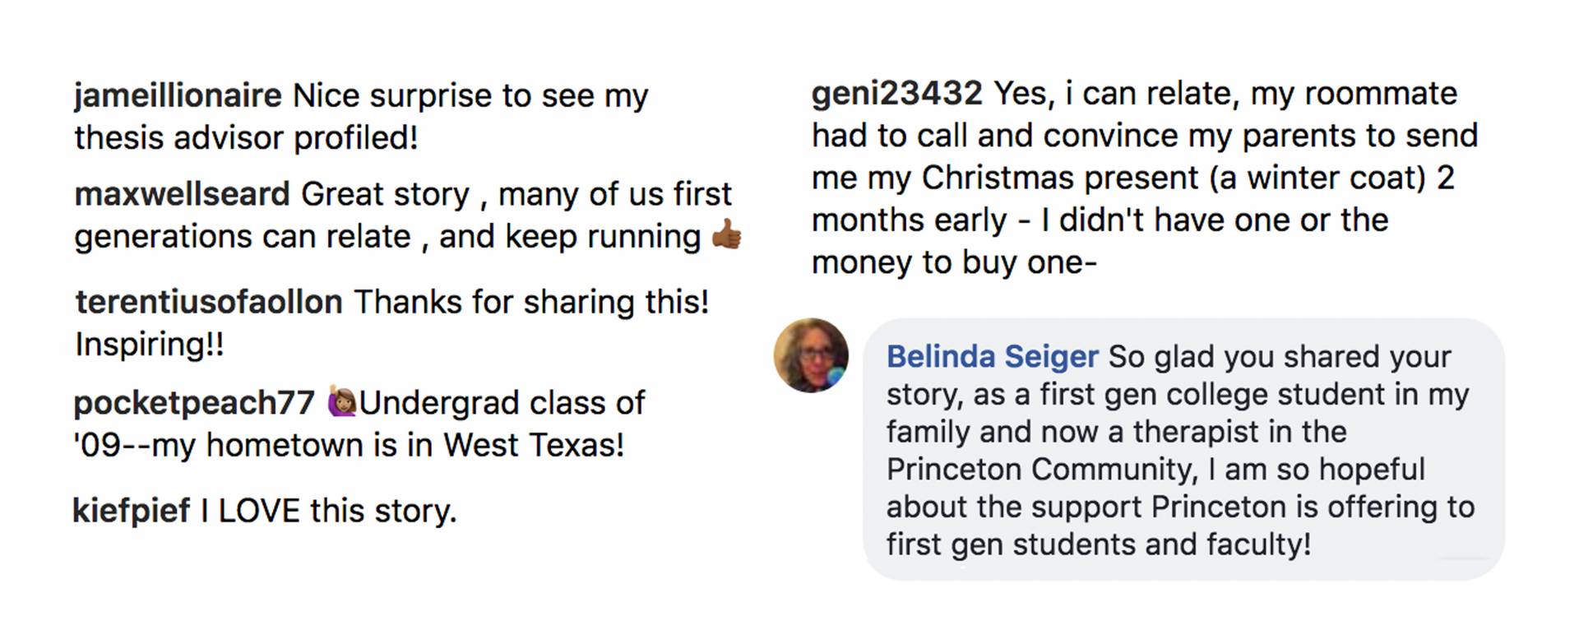Open the Belinda Seiger name link
This screenshot has height=644, width=1579.
(992, 356)
